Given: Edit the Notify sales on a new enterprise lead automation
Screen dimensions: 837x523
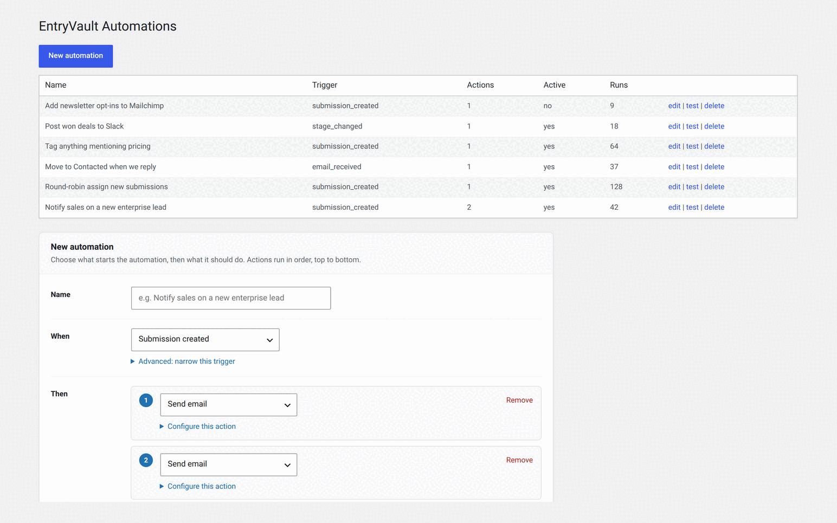Looking at the screenshot, I should click(674, 208).
